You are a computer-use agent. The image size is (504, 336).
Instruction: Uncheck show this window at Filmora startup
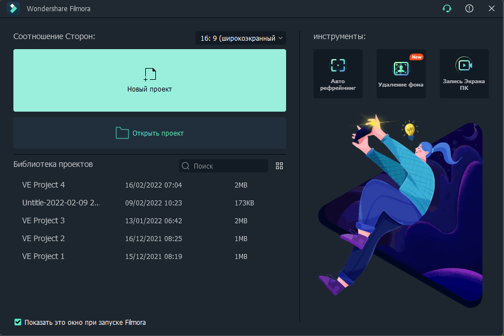tap(18, 322)
